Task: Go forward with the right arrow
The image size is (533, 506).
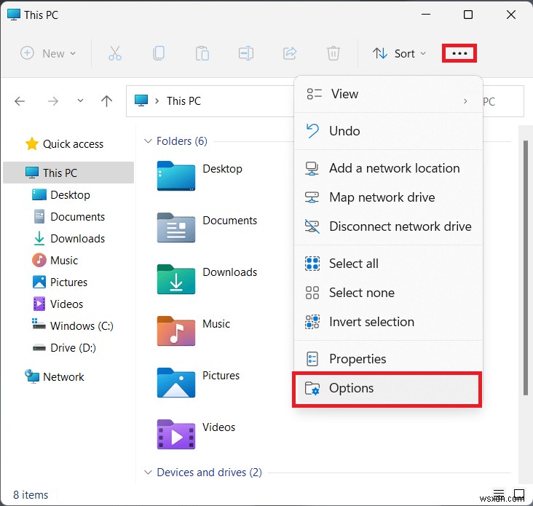Action: click(x=53, y=101)
